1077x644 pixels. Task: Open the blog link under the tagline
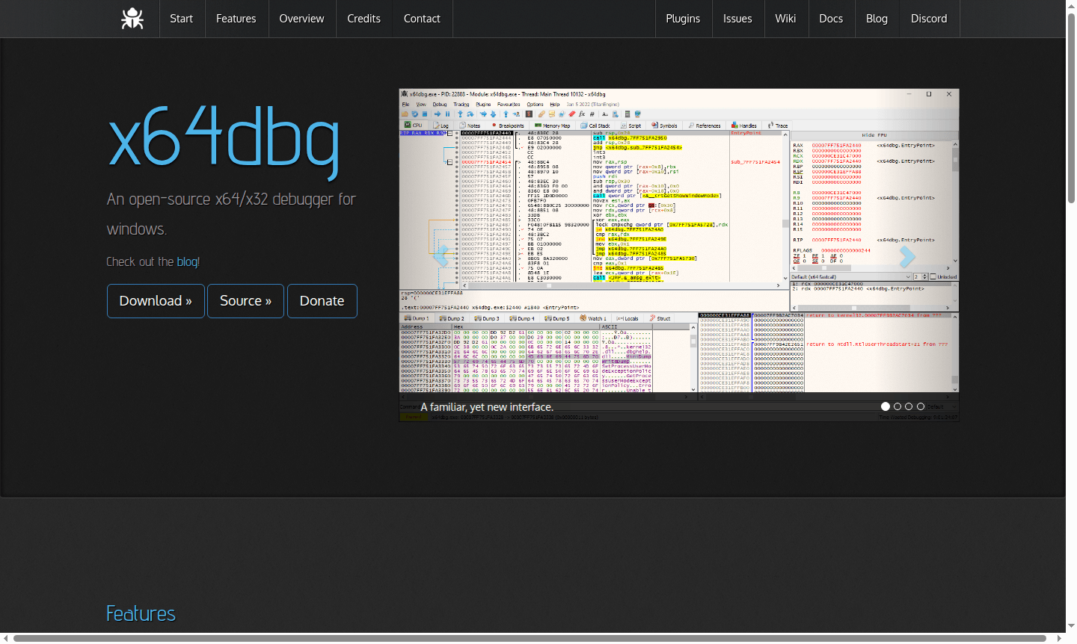(187, 261)
